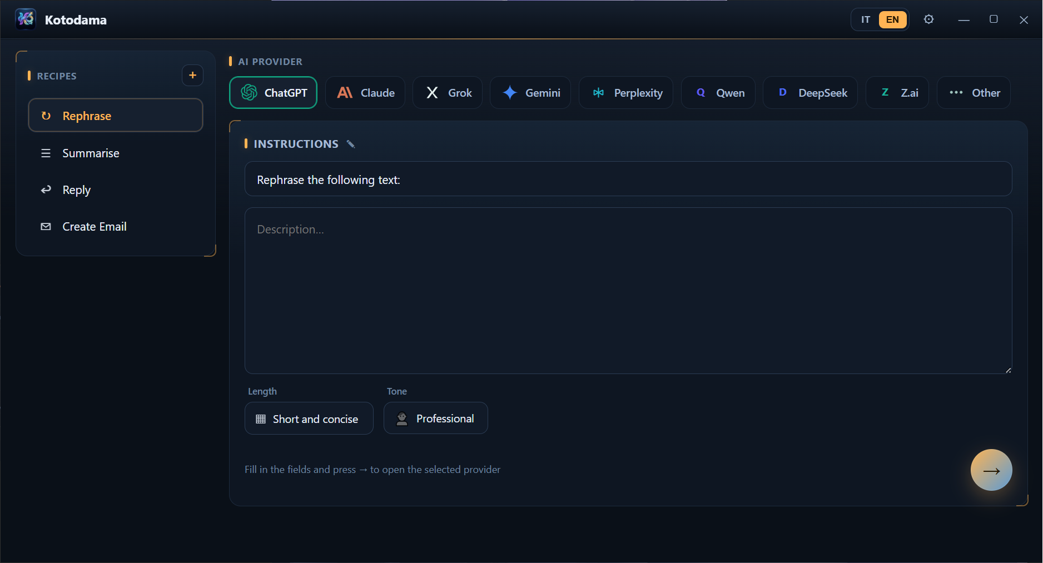Choose the Grok provider option
This screenshot has height=563, width=1043.
point(448,93)
